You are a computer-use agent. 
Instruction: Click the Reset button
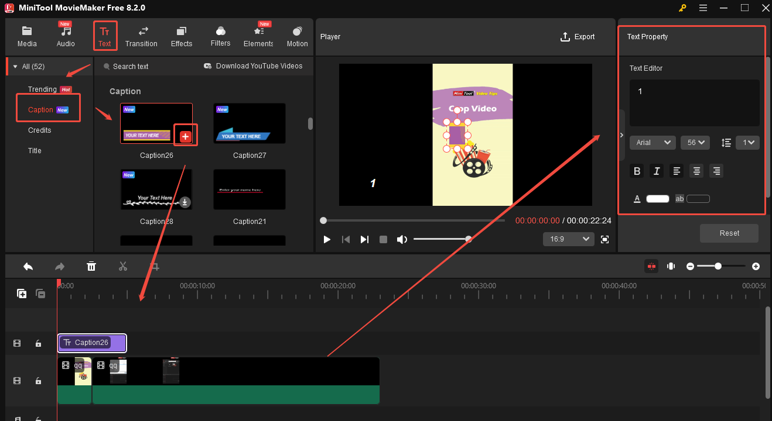tap(729, 233)
